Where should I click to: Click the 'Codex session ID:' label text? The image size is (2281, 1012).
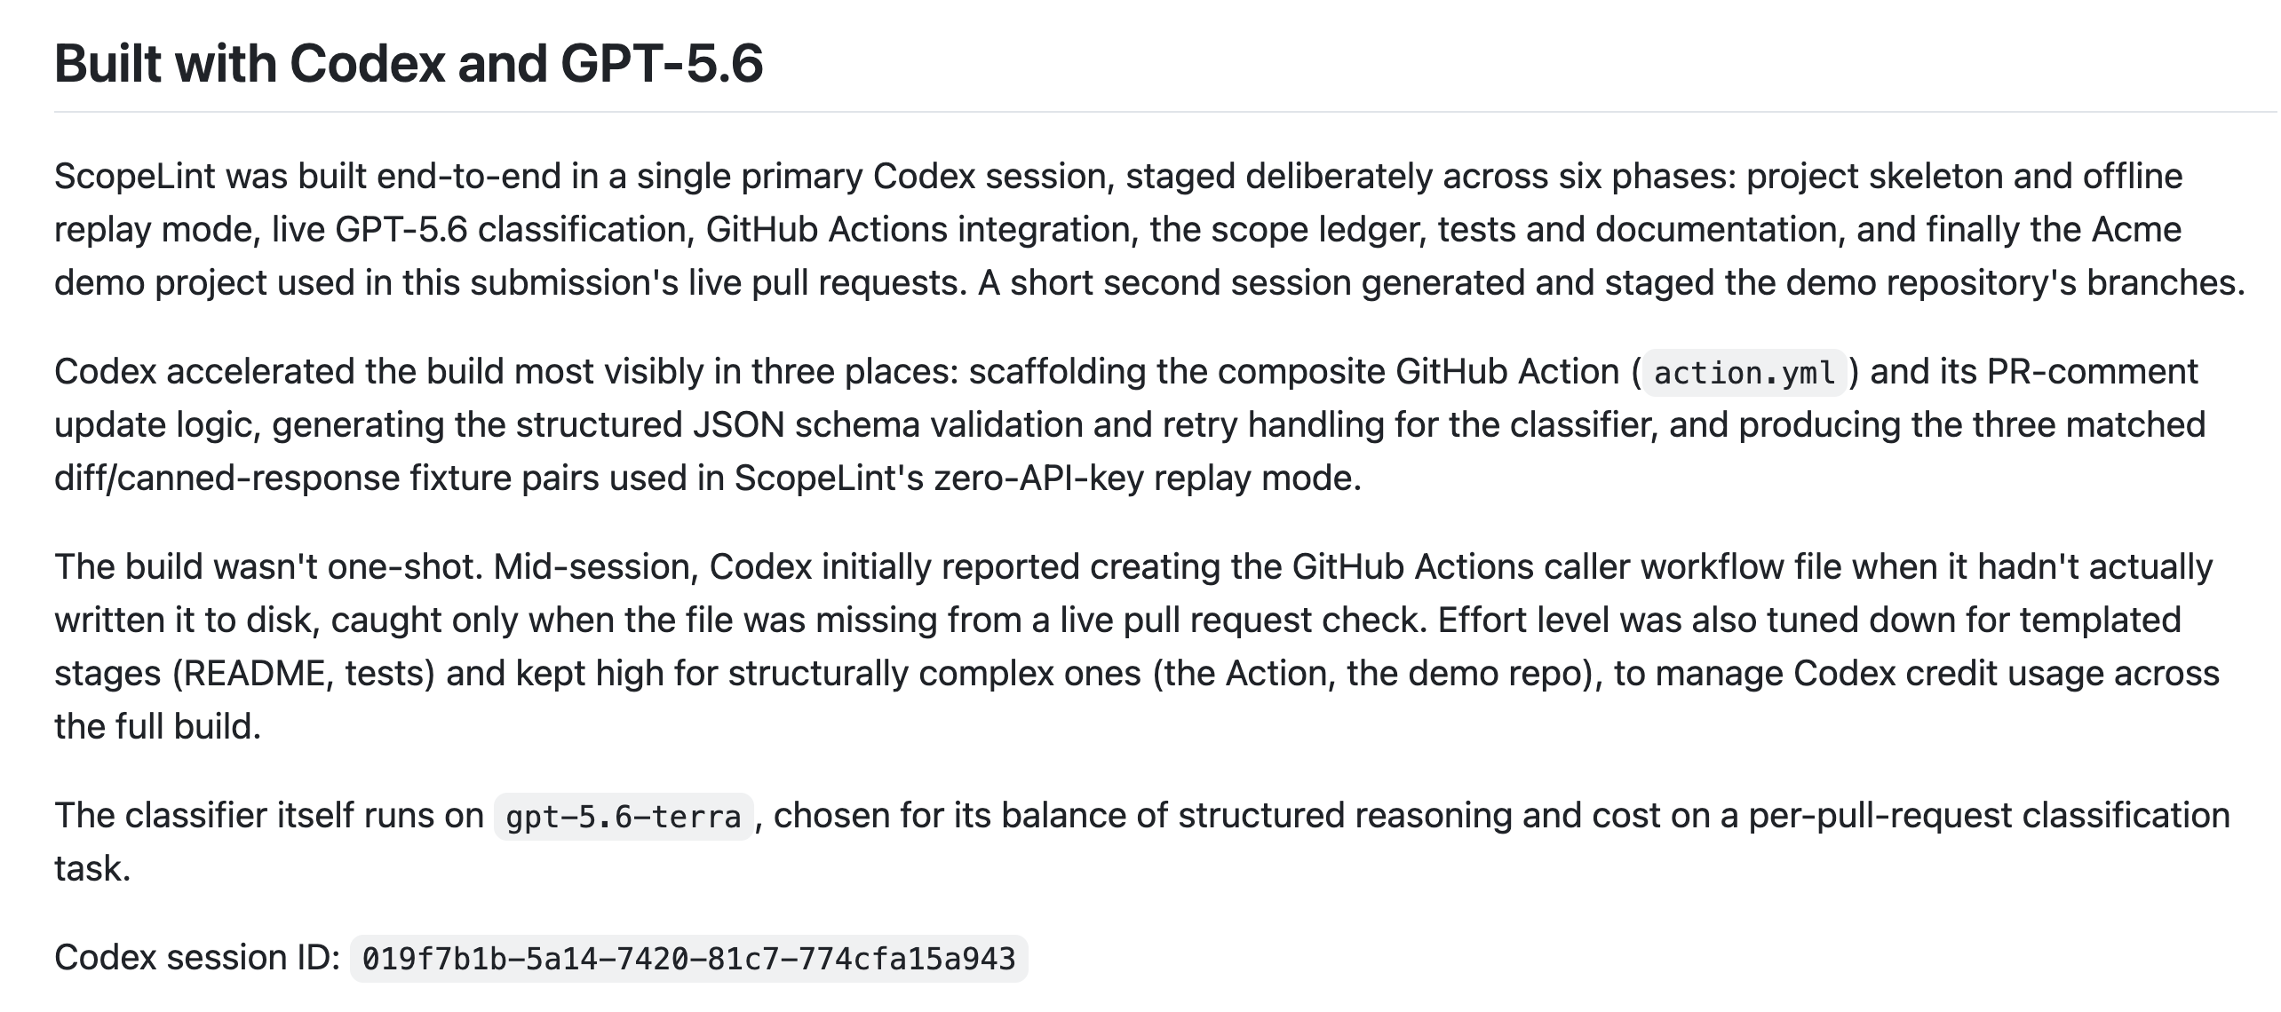[x=197, y=958]
